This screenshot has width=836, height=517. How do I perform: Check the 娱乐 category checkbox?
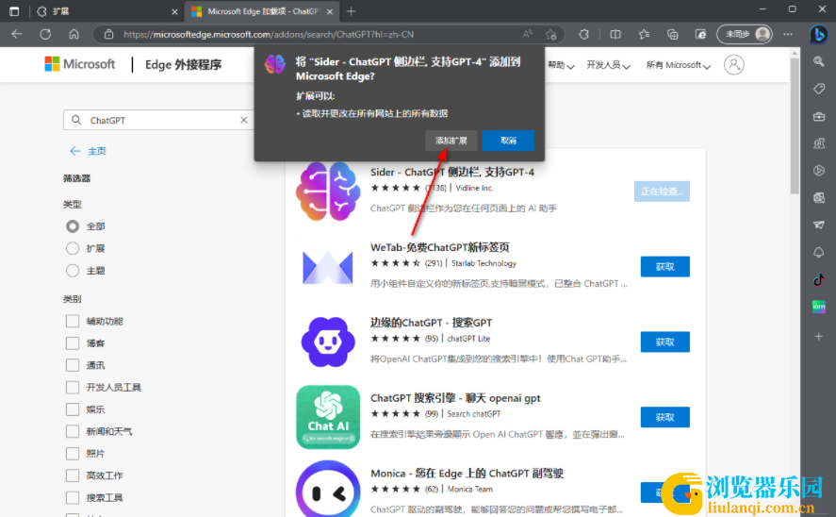(x=73, y=409)
